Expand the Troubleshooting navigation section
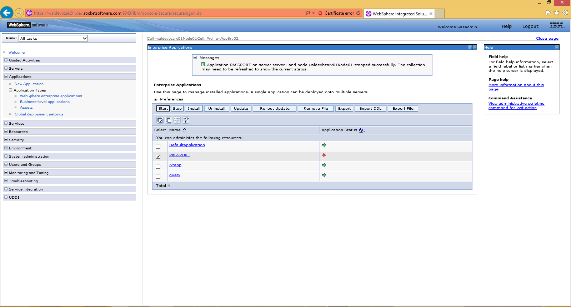The image size is (571, 307). click(6, 181)
